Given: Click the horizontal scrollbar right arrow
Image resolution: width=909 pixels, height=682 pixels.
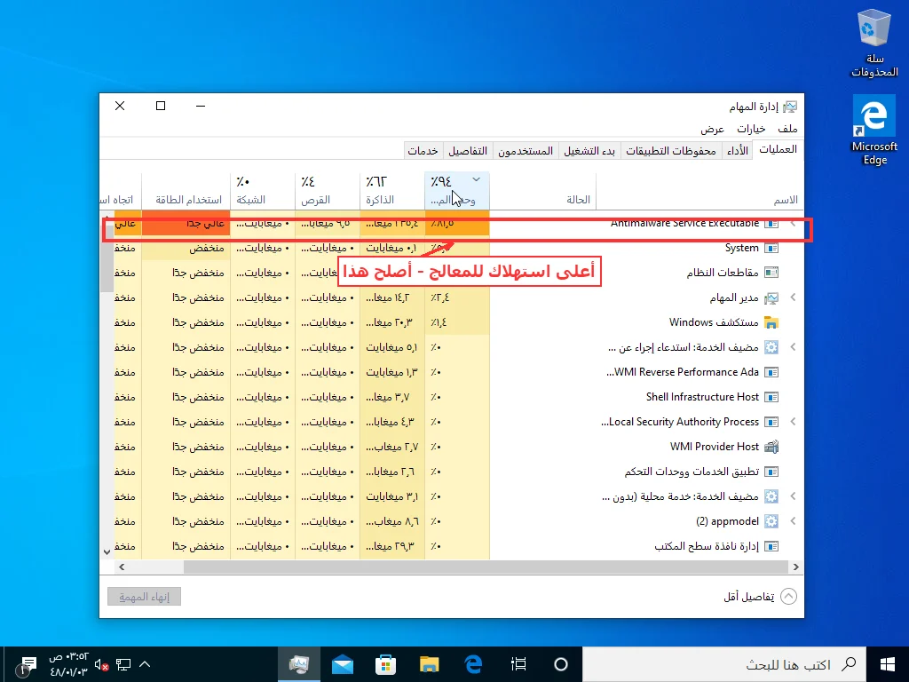Looking at the screenshot, I should 796,567.
